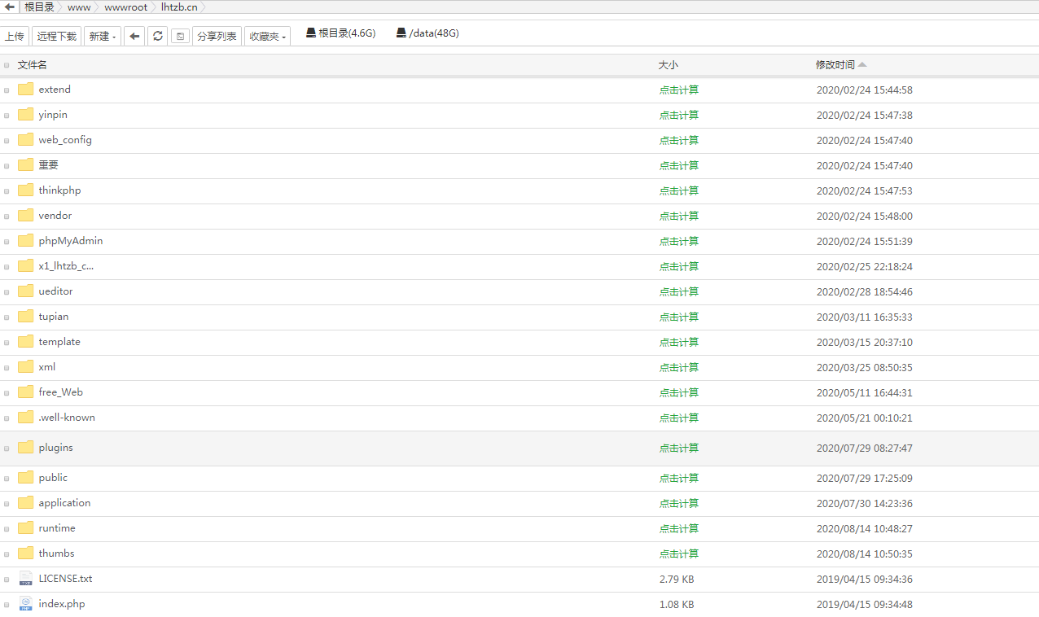Click the toolbar back arrow button

[x=135, y=36]
